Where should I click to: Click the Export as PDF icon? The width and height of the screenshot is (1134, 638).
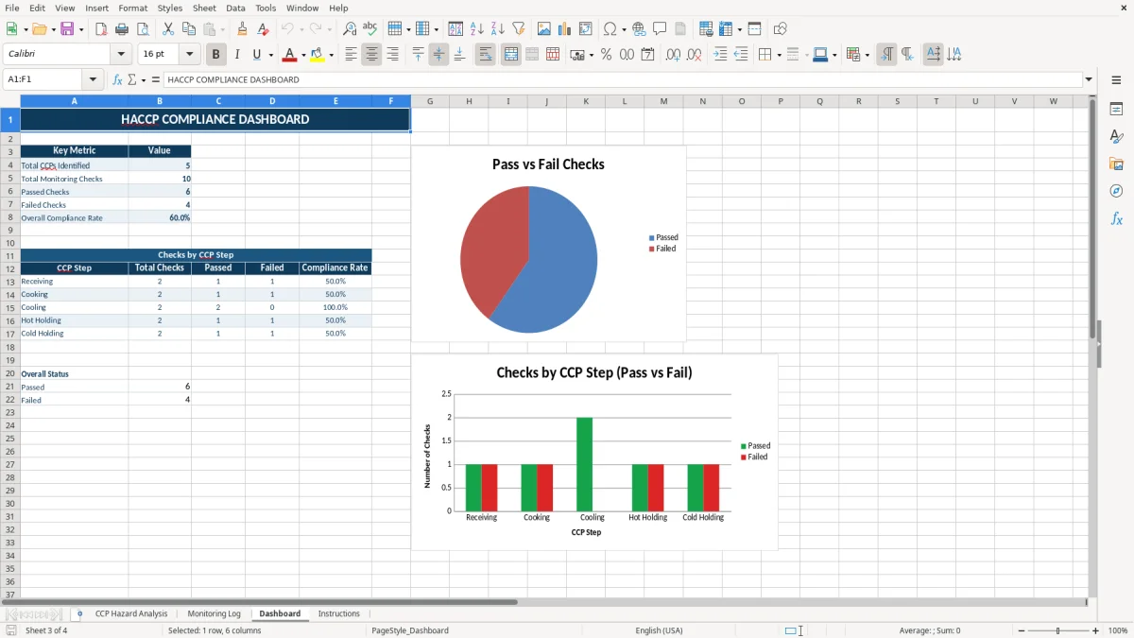click(x=101, y=29)
